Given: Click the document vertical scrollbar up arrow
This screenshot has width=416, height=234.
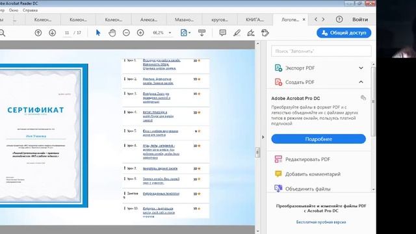Looking at the screenshot, I should [x=257, y=44].
